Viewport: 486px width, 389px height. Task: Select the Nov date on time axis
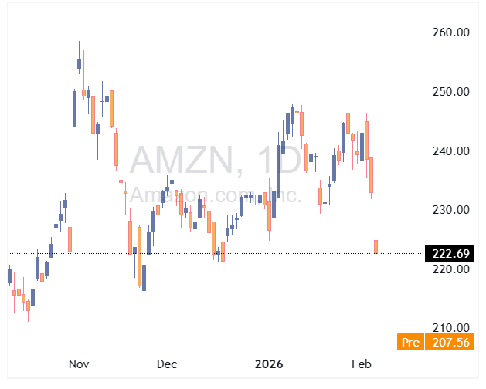(x=79, y=364)
